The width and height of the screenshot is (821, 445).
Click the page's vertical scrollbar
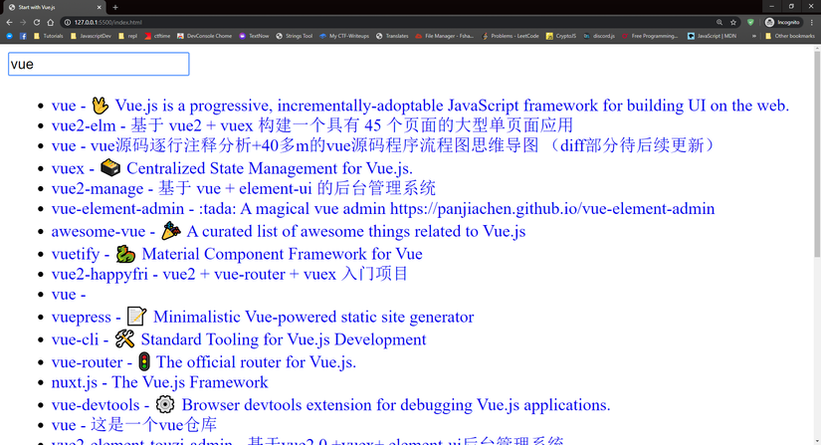tap(817, 152)
